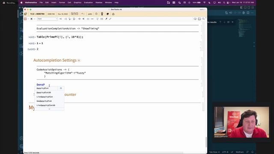Click the triple-window layout icon in DevTools bar
Image resolution: width=274 pixels, height=154 pixels.
coord(74,14)
